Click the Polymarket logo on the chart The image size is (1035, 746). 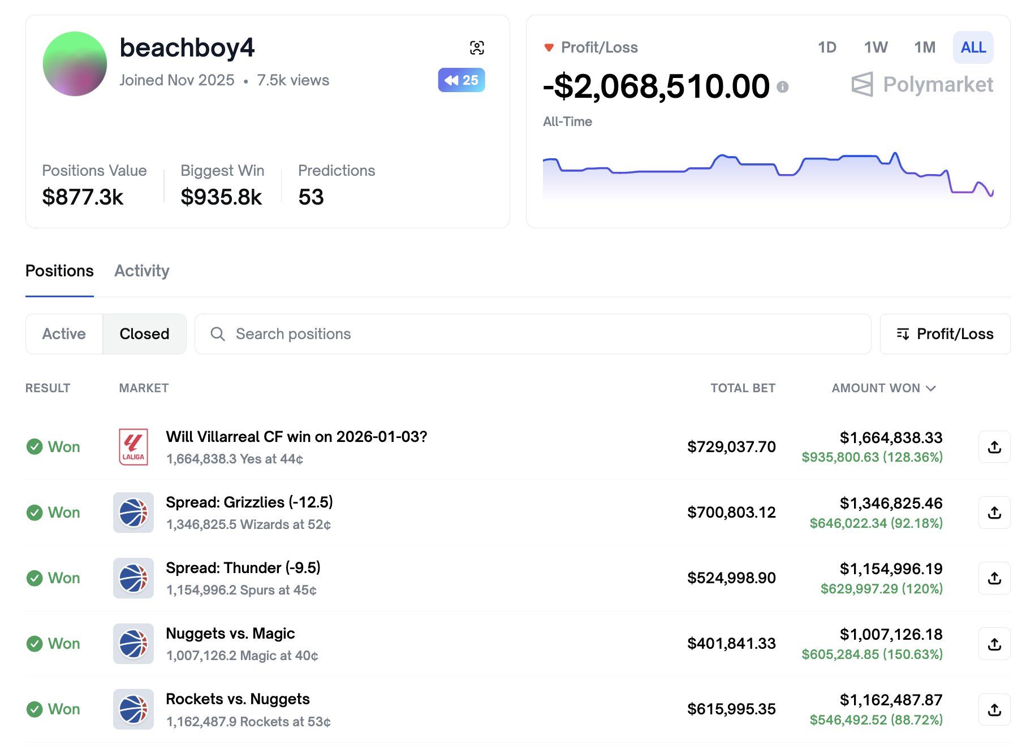922,85
